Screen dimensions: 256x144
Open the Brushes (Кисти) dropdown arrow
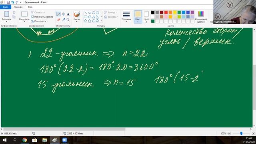(76, 22)
